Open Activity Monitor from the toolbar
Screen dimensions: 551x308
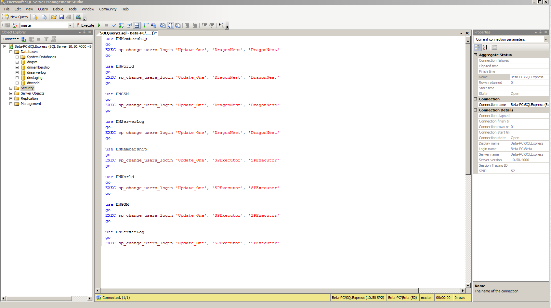tap(78, 17)
